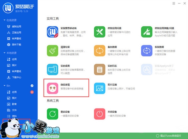The width and height of the screenshot is (188, 139).
Task: Minimize the 爱思助手 window
Action: pyautogui.click(x=179, y=3)
